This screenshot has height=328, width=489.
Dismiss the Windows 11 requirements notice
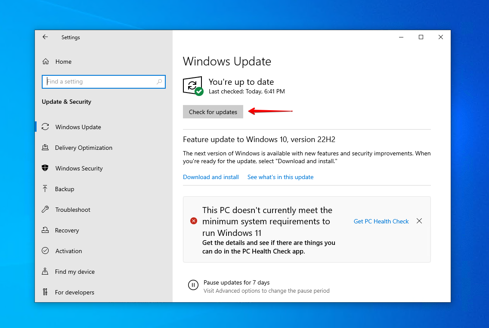(419, 221)
